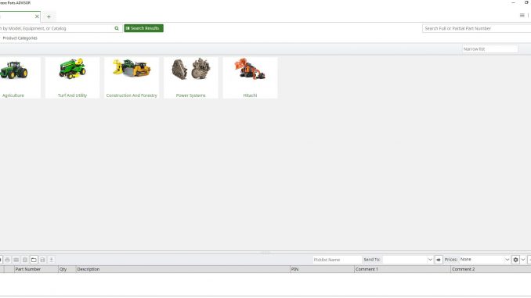Click the Comment 1 column header
This screenshot has width=531, height=298.
[x=403, y=269]
